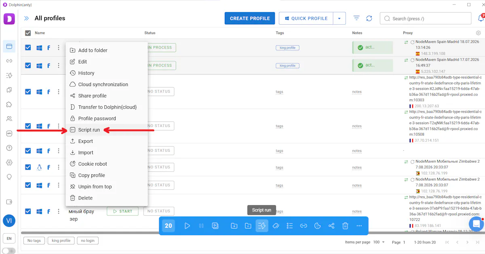The height and width of the screenshot is (254, 485).
Task: Click the 20 selected count badge
Action: point(169,226)
